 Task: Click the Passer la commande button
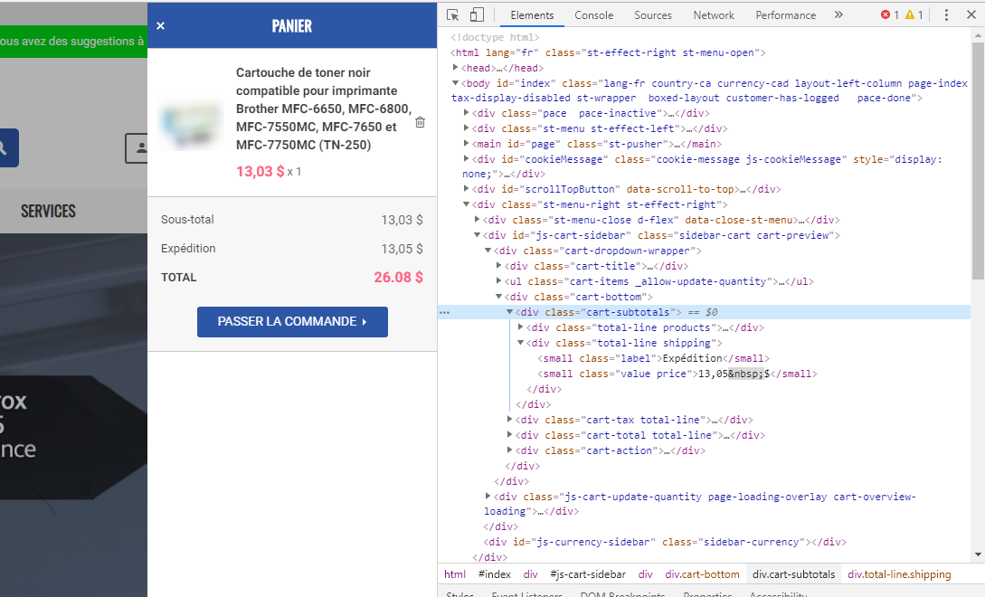coord(292,322)
